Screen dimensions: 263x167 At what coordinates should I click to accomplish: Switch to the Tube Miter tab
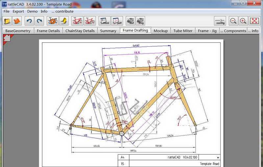pyautogui.click(x=183, y=31)
